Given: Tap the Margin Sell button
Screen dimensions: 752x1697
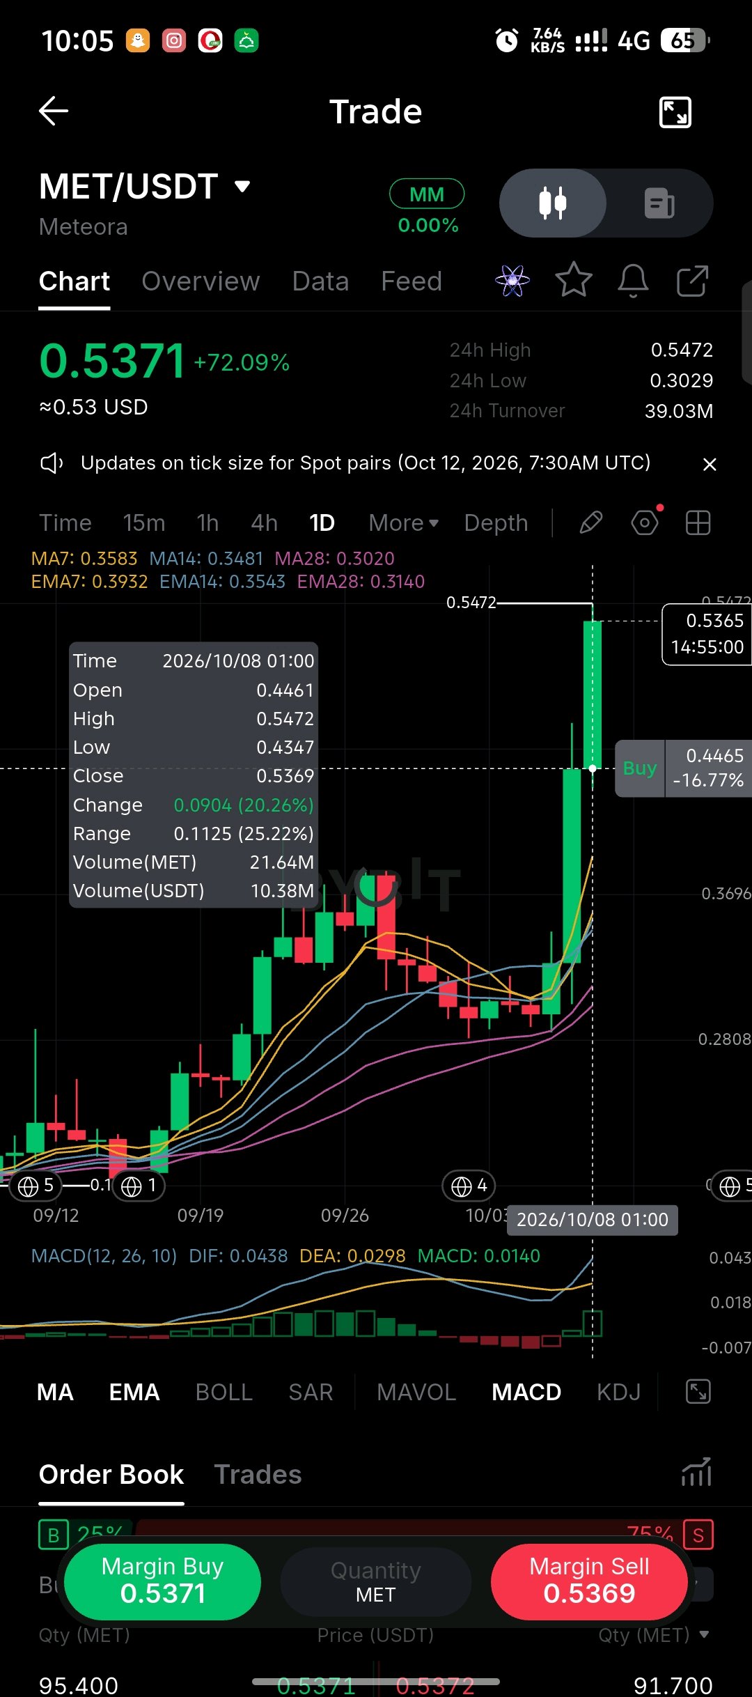Looking at the screenshot, I should tap(589, 1581).
